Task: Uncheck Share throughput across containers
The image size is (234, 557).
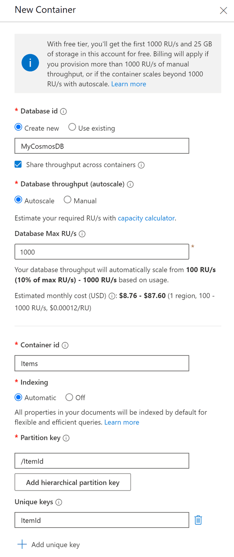Action: [x=18, y=165]
